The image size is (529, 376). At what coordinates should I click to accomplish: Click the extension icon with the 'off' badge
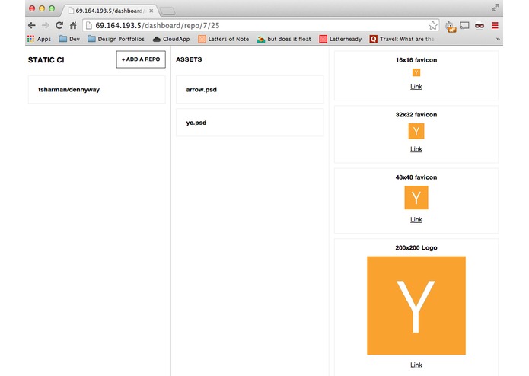(450, 27)
